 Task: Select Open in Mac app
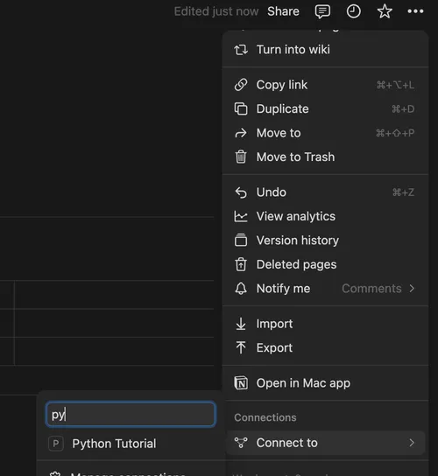point(325,383)
